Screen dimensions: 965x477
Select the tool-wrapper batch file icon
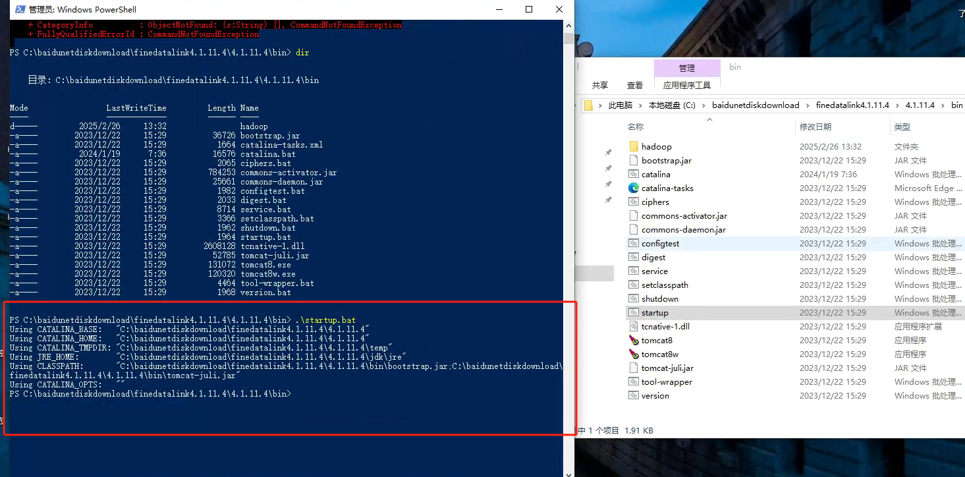(x=634, y=381)
